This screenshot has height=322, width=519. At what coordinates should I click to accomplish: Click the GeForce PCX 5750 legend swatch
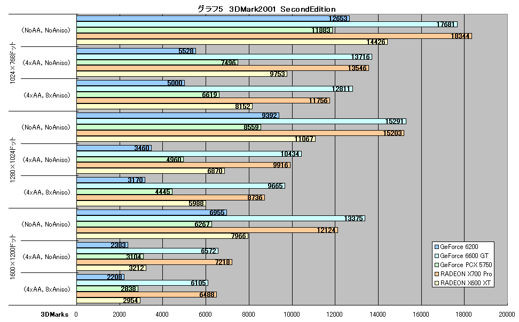(436, 265)
